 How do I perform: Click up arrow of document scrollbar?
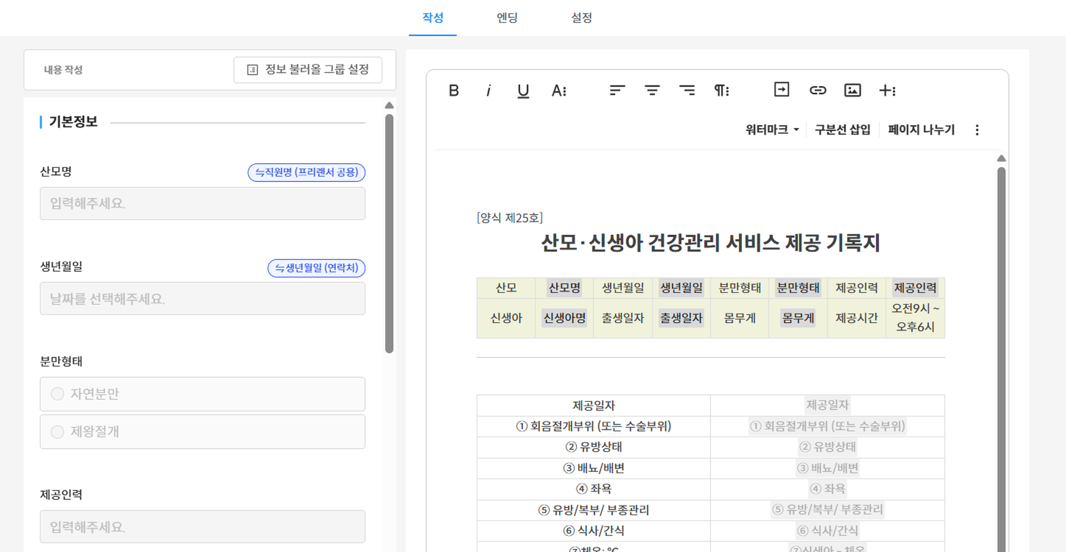pos(1001,158)
